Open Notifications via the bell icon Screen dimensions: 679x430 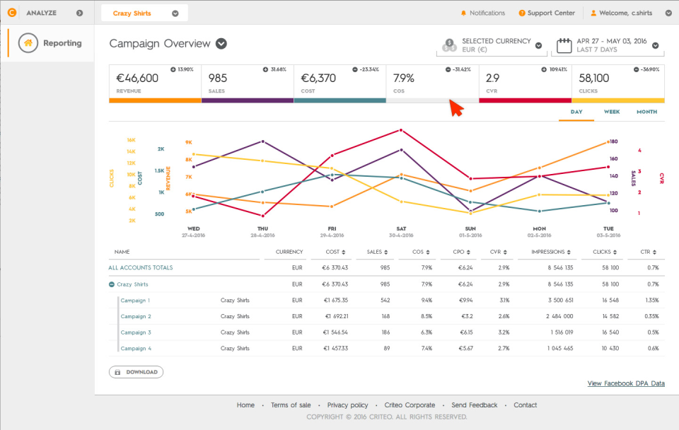coord(465,12)
